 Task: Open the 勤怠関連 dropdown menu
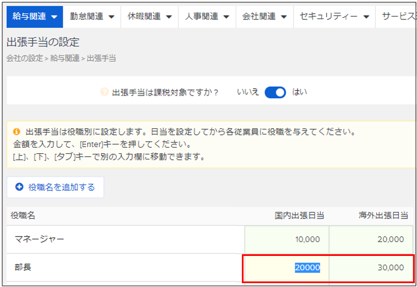coord(92,17)
